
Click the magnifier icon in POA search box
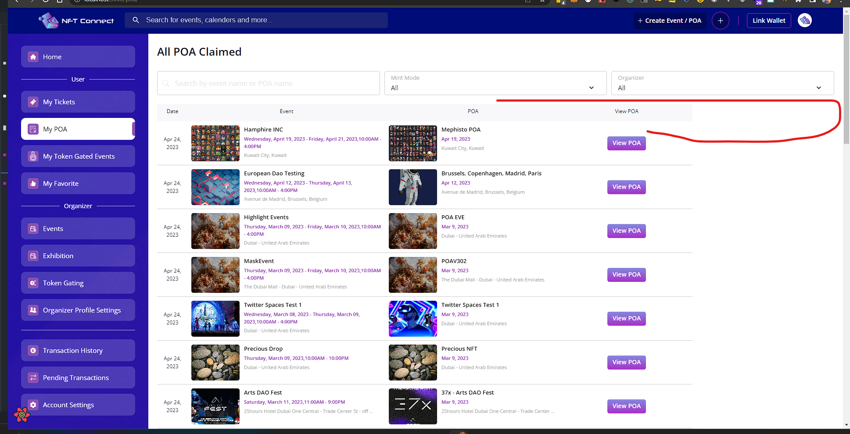coord(166,83)
